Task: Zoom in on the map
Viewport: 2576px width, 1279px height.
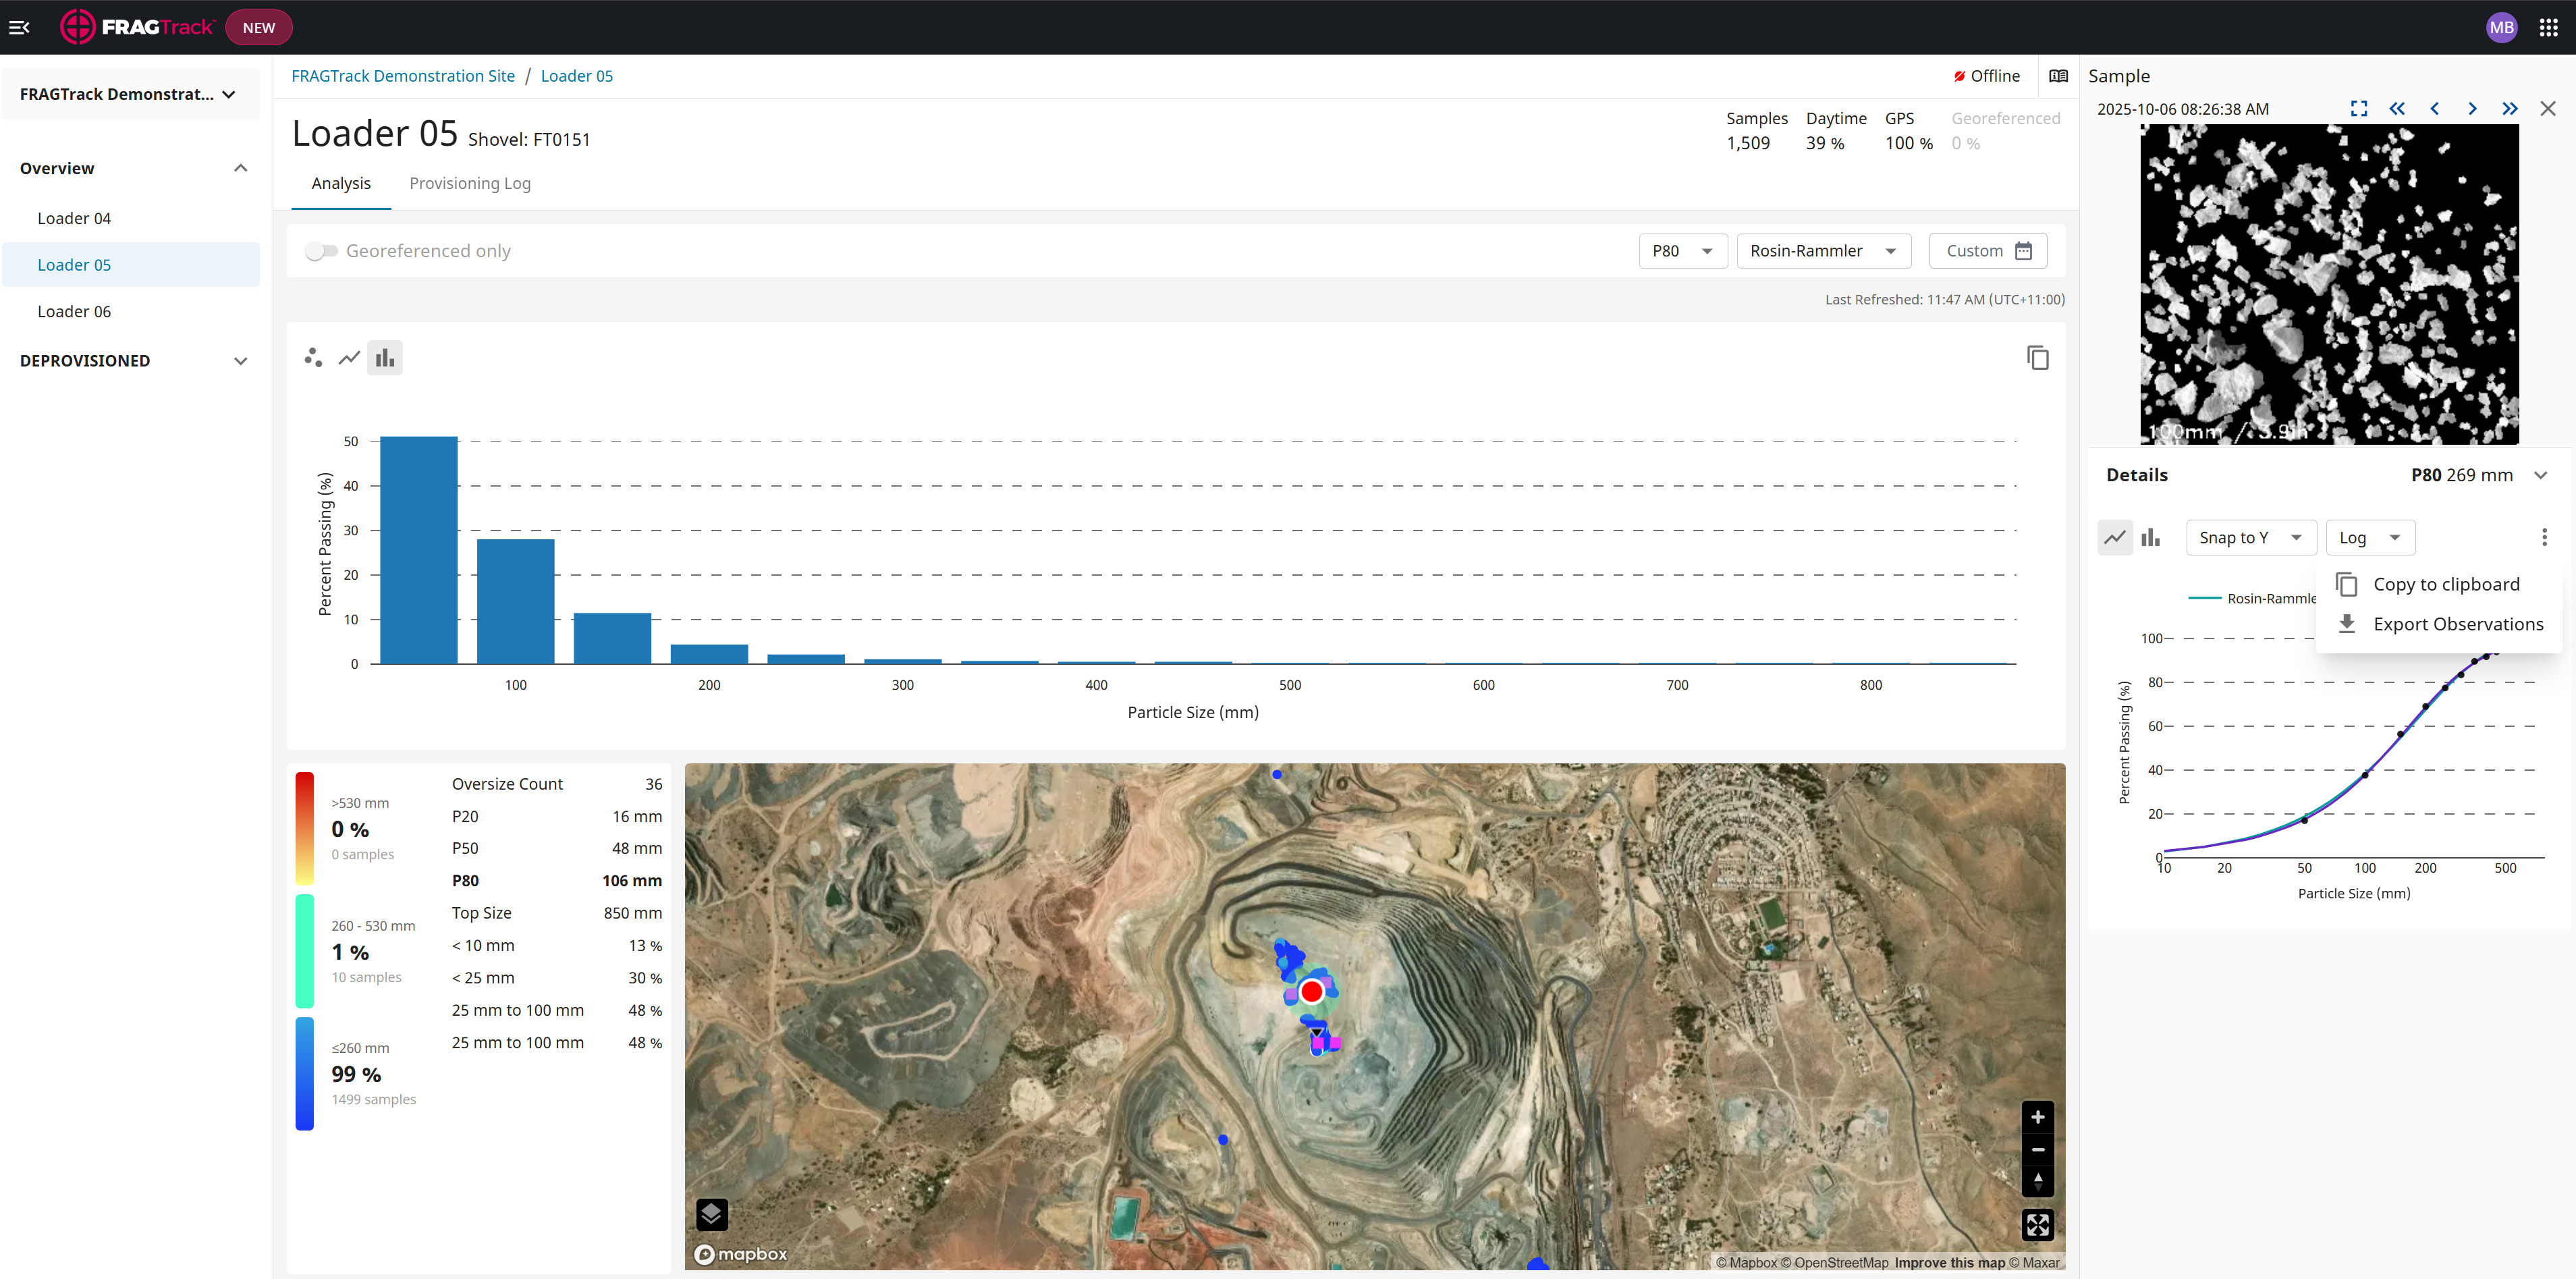Action: 2037,1117
